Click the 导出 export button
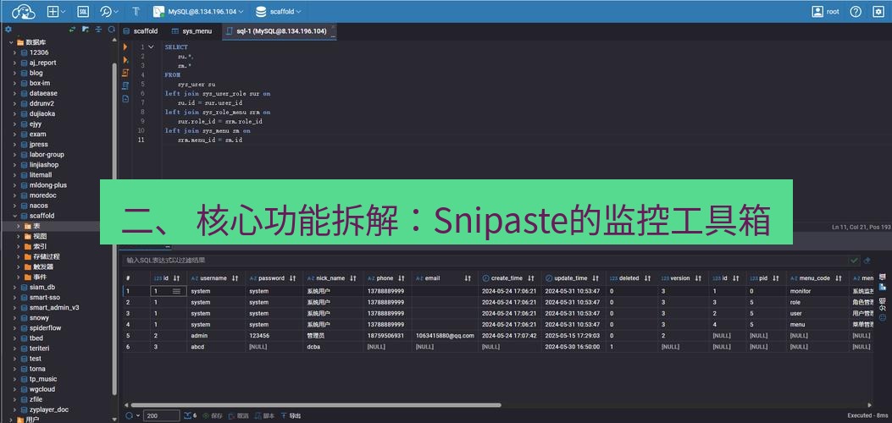Image resolution: width=892 pixels, height=423 pixels. (291, 415)
